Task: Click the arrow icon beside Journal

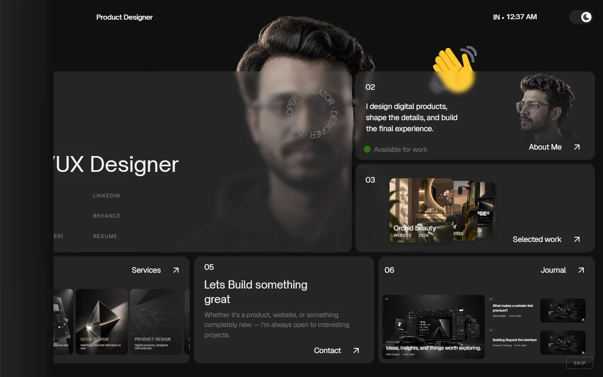Action: click(x=581, y=270)
